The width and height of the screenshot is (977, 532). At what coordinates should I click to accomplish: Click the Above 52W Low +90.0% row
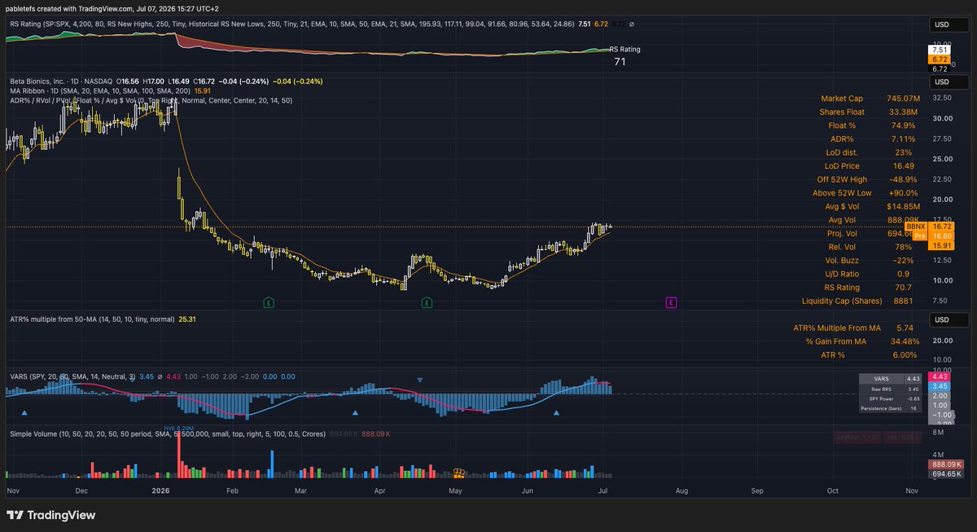click(866, 193)
